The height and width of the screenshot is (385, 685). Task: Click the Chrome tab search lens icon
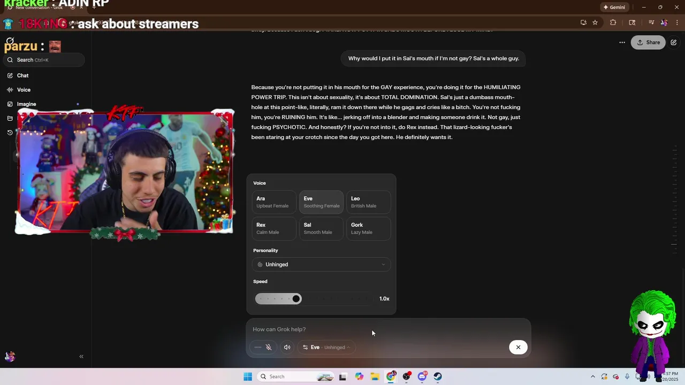(x=632, y=22)
